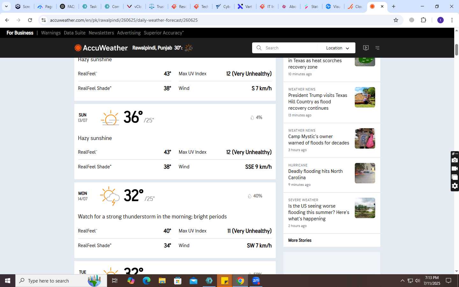
Task: Click the AccuWeather sun logo
Action: tap(78, 48)
